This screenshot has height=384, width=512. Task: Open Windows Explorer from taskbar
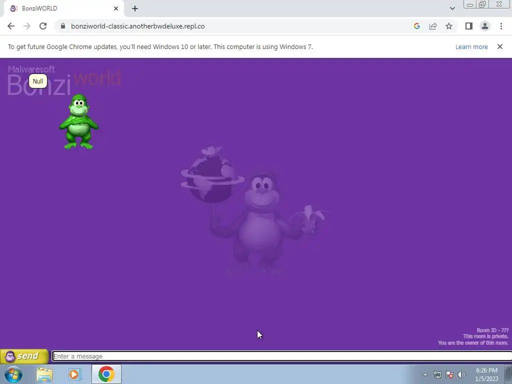pyautogui.click(x=44, y=374)
